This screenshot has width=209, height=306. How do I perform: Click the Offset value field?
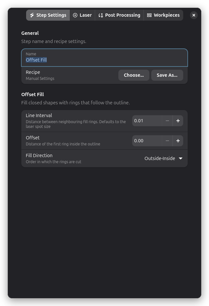(147, 141)
